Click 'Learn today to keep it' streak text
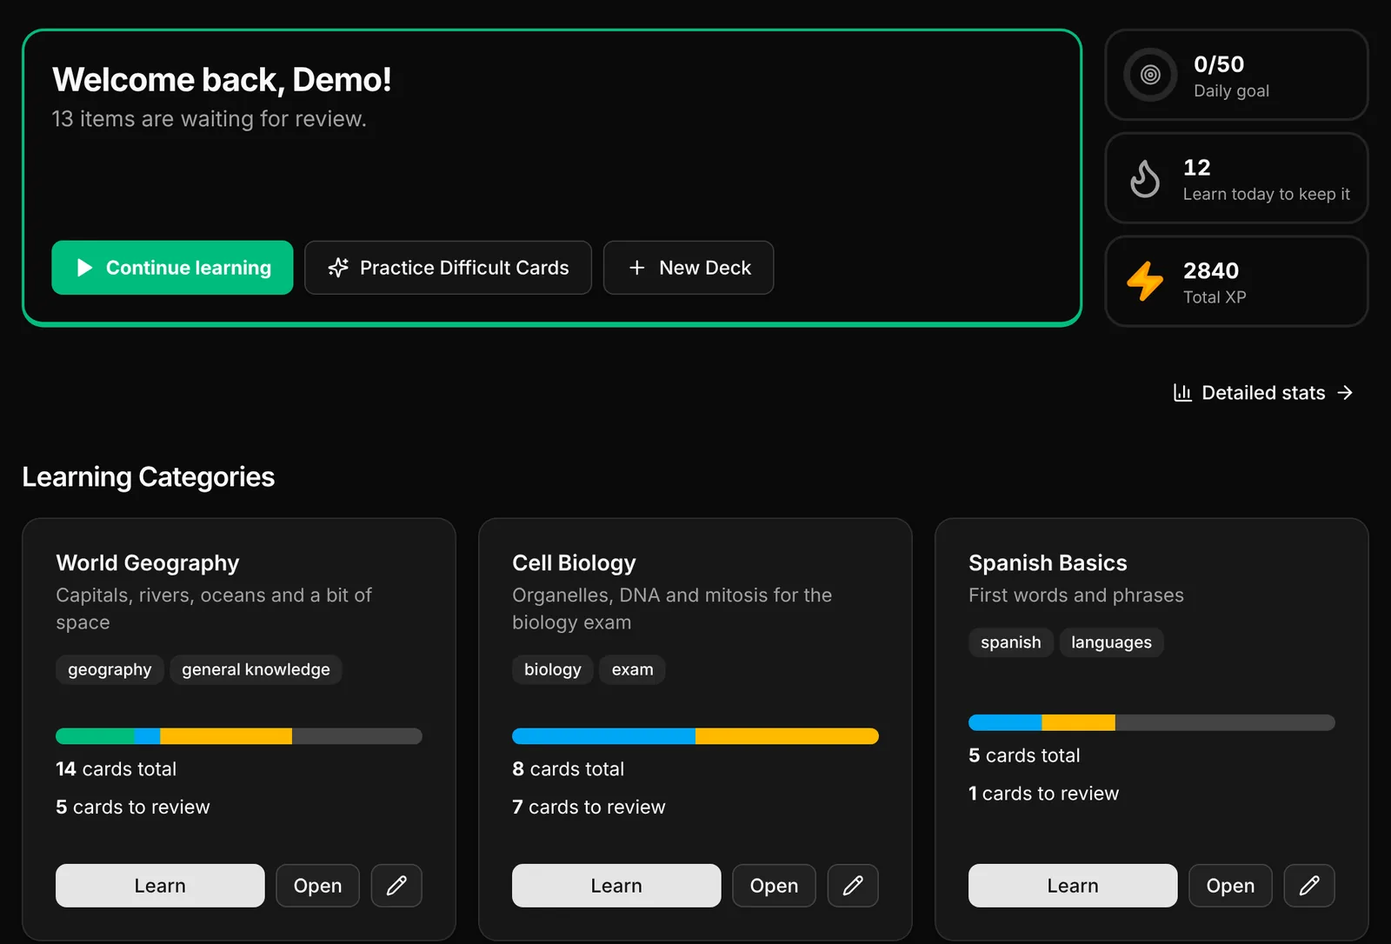 click(x=1267, y=194)
